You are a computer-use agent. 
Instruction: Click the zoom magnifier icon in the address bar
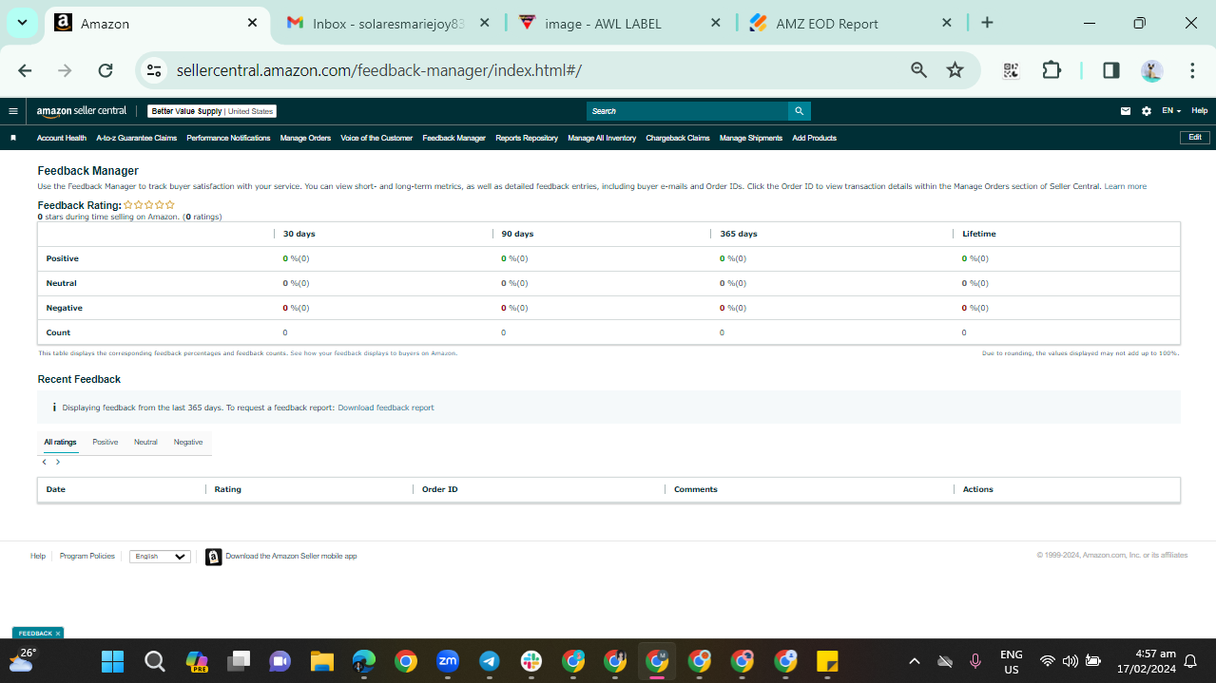pyautogui.click(x=918, y=70)
